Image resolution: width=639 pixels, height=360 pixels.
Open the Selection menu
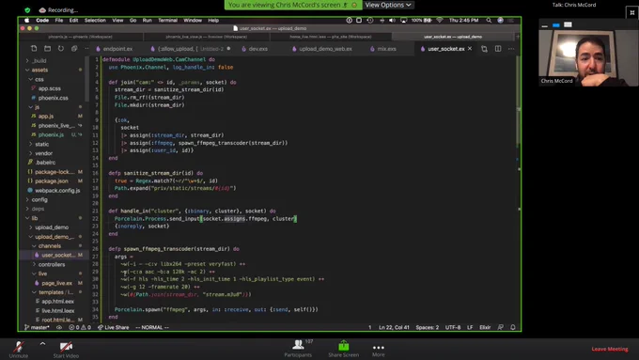[95, 20]
